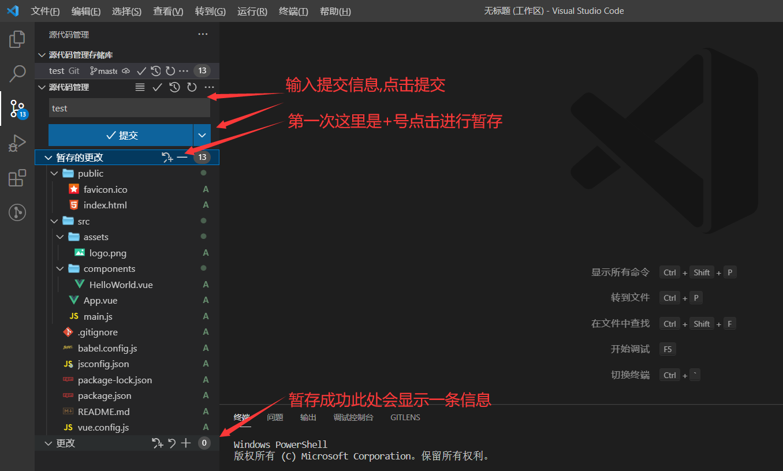Open the 源代码管理 panel title more-actions menu
The height and width of the screenshot is (471, 783).
tap(203, 35)
